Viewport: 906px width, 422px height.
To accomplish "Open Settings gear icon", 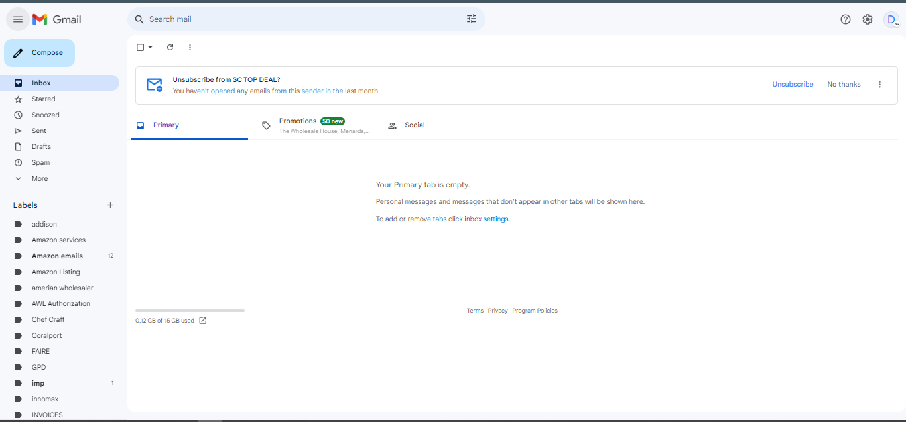I will pyautogui.click(x=868, y=19).
